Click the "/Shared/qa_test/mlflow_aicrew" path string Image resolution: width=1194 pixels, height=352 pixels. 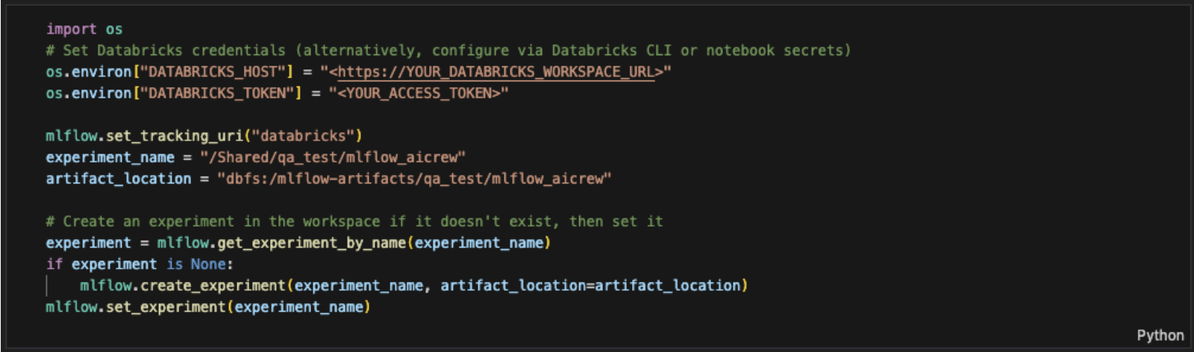(x=333, y=157)
